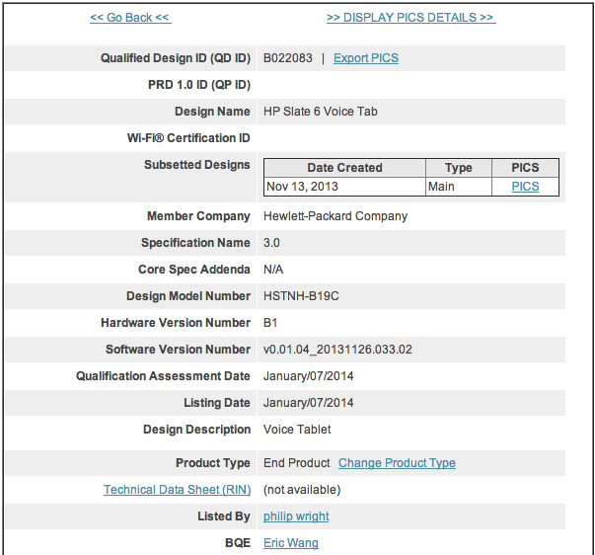
Task: Select Qualification Assessment Date value 'January/07/2014'
Action: pyautogui.click(x=309, y=376)
